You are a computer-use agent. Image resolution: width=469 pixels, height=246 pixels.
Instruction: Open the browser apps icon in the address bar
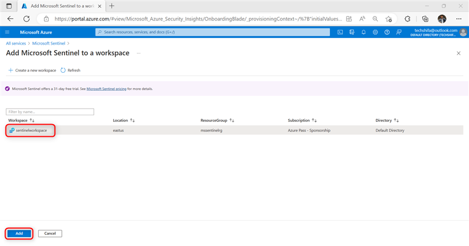tap(349, 19)
